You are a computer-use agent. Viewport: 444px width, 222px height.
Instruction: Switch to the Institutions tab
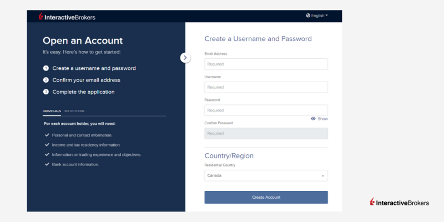click(74, 111)
